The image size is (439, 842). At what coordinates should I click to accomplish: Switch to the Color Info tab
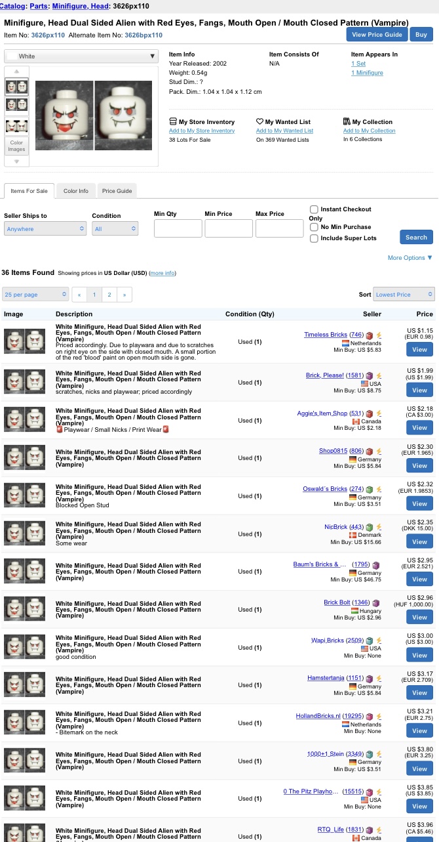[x=76, y=191]
